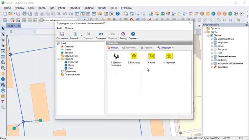Click the scissors cut icon in main toolbar
Viewport: 249px width, 140px height.
[x=42, y=14]
